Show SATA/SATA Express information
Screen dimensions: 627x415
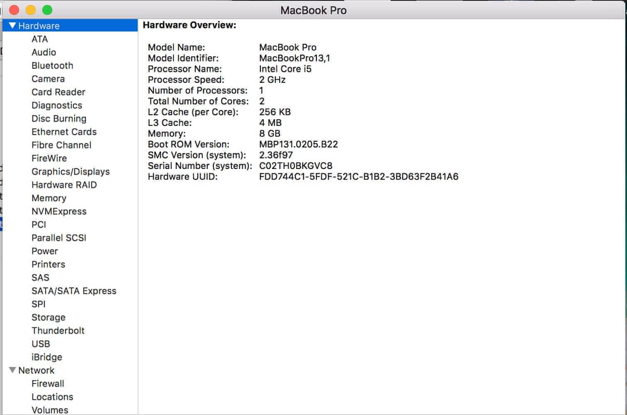click(x=74, y=291)
